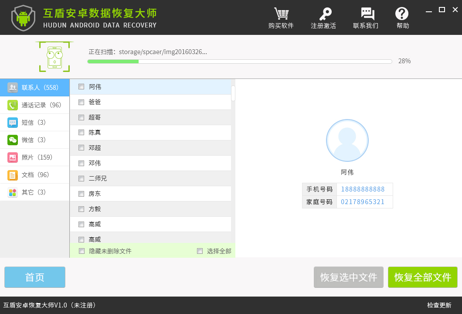462x314 pixels.
Task: Open the others (3) category
Action: 35,192
